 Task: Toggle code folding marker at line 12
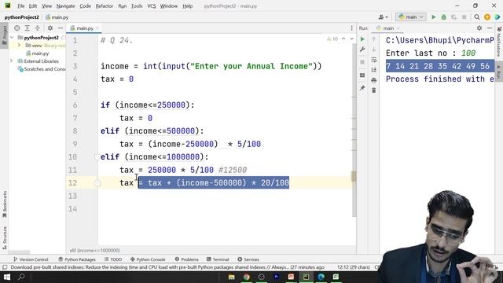click(x=97, y=183)
